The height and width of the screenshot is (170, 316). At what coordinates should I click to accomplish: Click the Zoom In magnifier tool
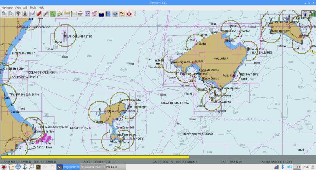(x=4, y=14)
